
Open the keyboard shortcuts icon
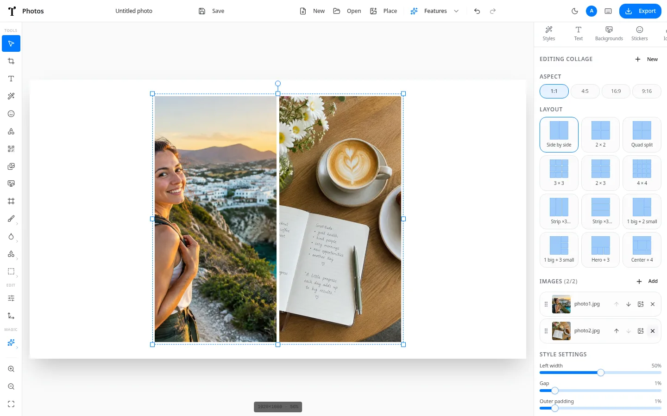click(x=608, y=11)
